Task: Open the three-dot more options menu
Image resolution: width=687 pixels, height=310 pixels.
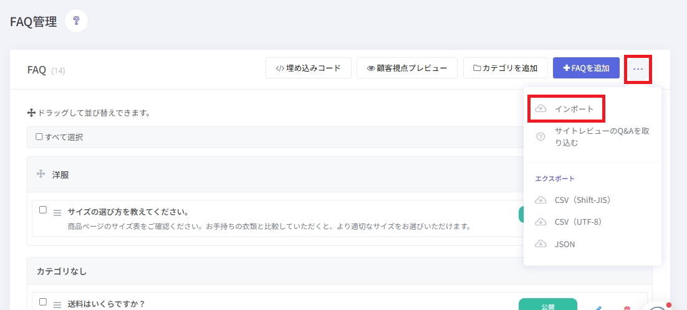Action: click(638, 68)
